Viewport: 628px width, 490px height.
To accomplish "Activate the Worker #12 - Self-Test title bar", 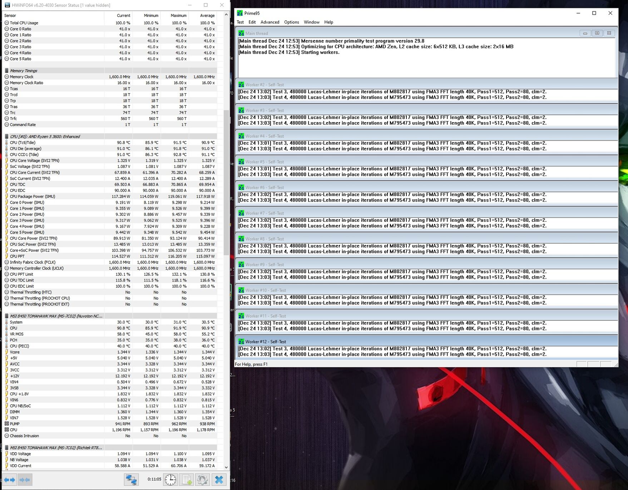I will point(427,341).
